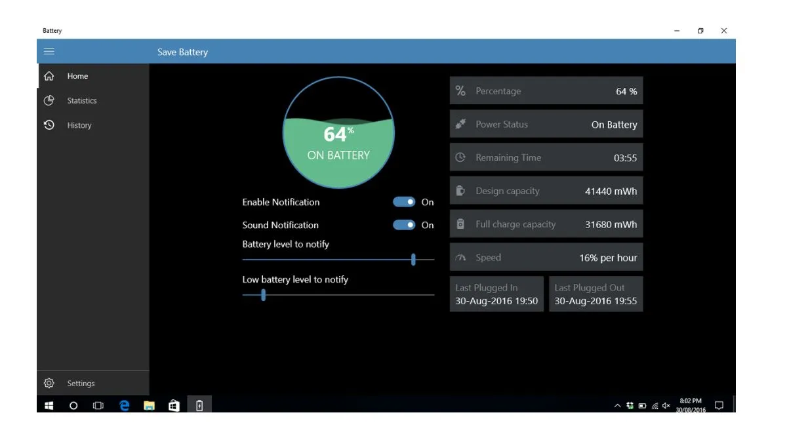Click the Windows Start button
Viewport: 787px width, 438px height.
(49, 406)
